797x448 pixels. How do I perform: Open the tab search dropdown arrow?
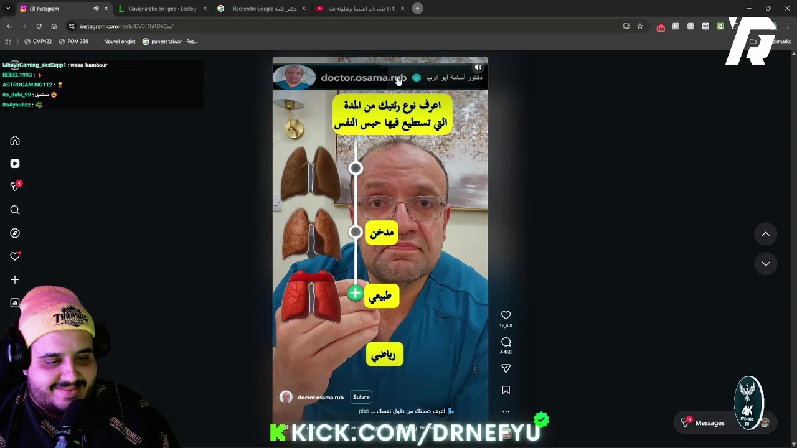click(x=8, y=8)
